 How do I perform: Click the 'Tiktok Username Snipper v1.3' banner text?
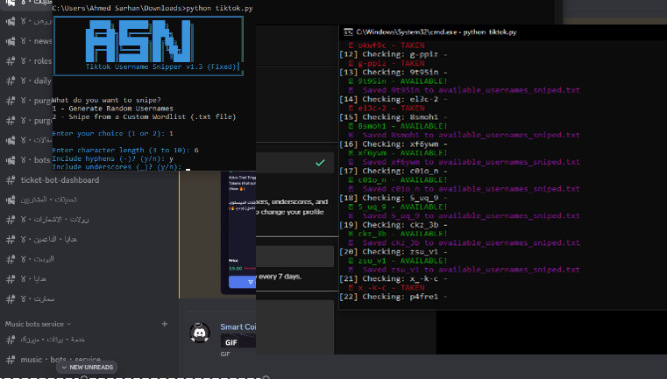pyautogui.click(x=160, y=67)
